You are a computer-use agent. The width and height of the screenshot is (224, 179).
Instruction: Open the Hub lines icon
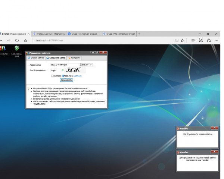click(x=193, y=41)
